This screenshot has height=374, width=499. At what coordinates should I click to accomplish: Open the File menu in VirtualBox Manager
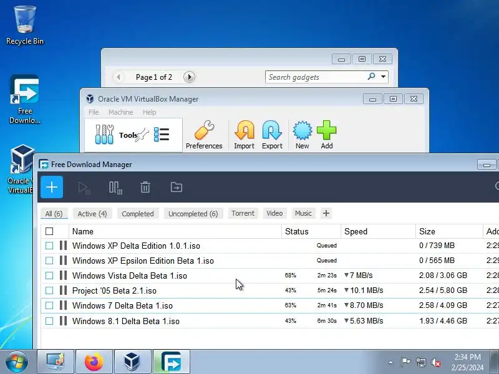pos(94,112)
